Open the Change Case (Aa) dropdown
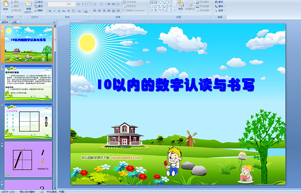Screen dimensions: 301x193 [80, 11]
